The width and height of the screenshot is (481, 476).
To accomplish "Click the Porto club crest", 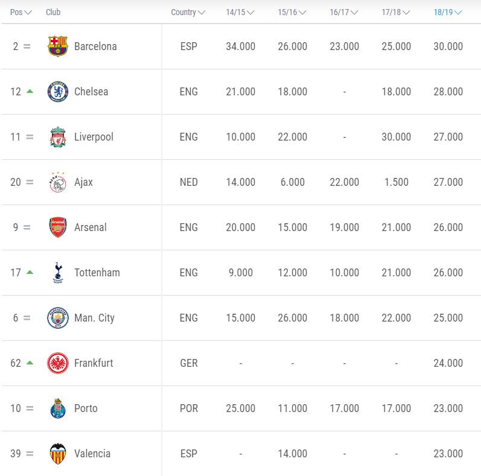I will (58, 408).
